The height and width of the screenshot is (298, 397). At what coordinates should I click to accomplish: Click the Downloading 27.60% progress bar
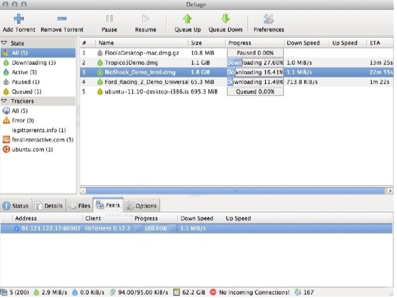[255, 63]
